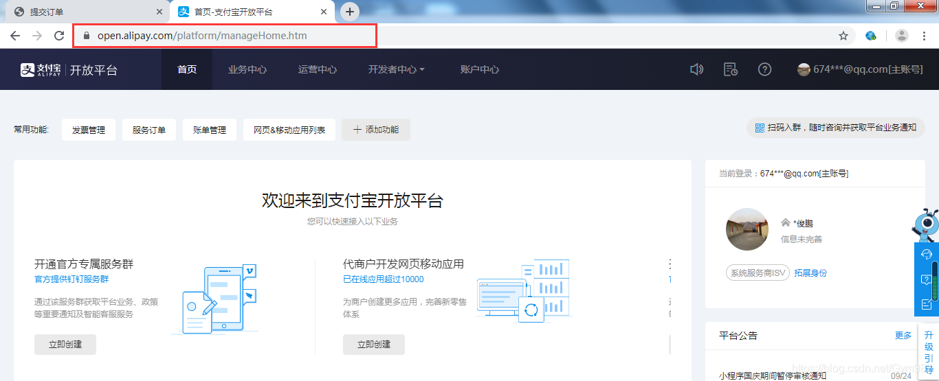
Task: Open the Chrome profile avatar icon
Action: [902, 36]
